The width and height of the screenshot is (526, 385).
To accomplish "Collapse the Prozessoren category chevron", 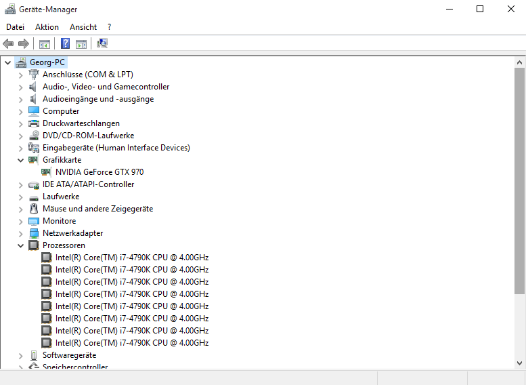I will 20,245.
